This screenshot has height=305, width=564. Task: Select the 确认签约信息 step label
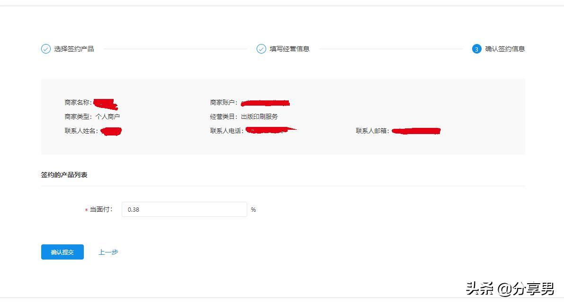[x=505, y=49]
